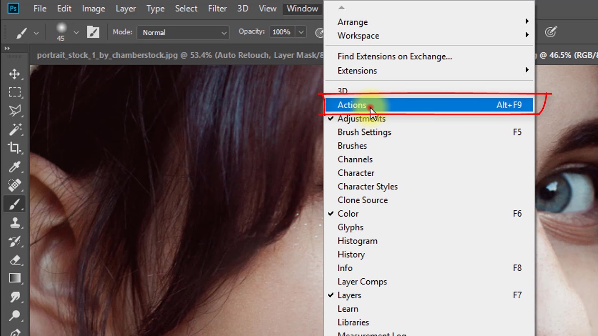Screen dimensions: 598x336
Task: Show the Libraries panel
Action: (429, 322)
